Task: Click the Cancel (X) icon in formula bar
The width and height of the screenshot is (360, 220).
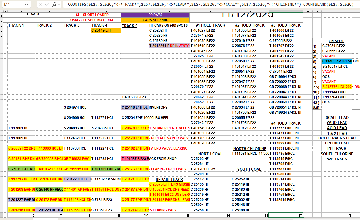Action: pos(41,4)
